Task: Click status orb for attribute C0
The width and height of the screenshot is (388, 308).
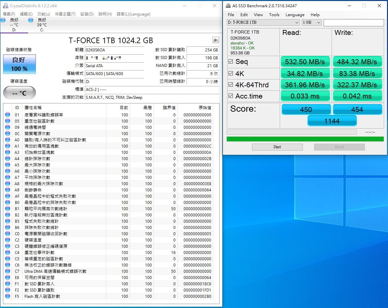Action: click(8, 234)
